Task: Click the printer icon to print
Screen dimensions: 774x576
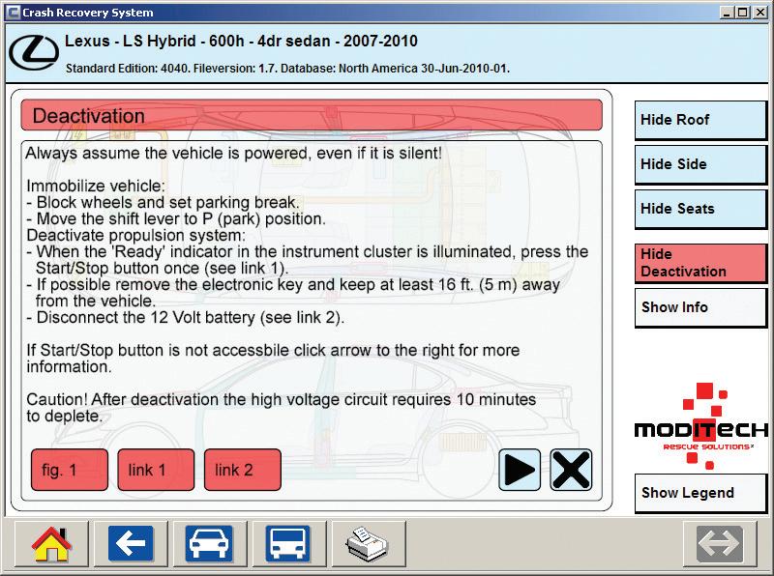Action: 369,544
